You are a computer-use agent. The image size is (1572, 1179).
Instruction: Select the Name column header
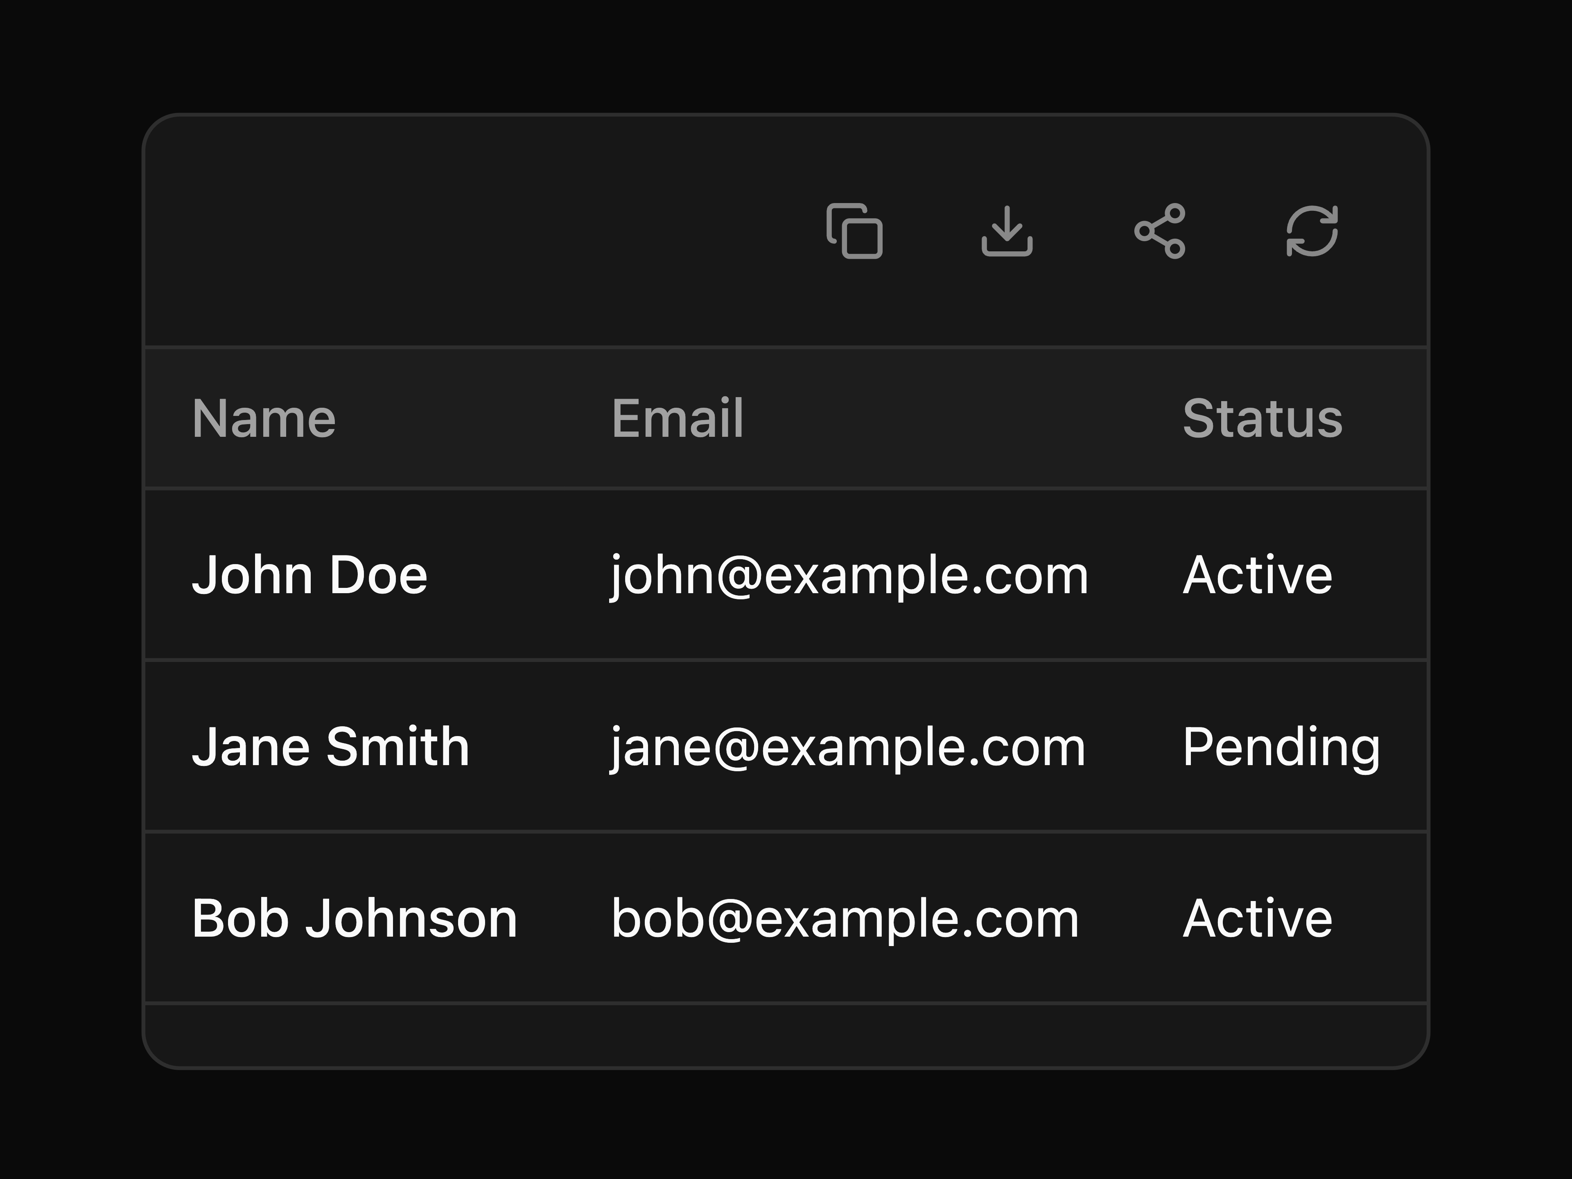pyautogui.click(x=264, y=418)
